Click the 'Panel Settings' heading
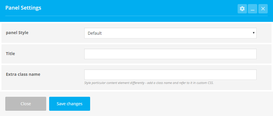273x116 pixels. pyautogui.click(x=23, y=8)
